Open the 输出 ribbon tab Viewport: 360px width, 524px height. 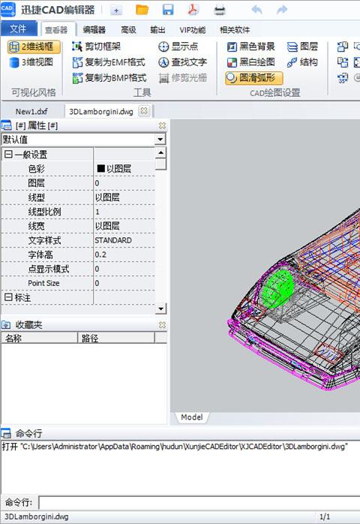[x=157, y=30]
